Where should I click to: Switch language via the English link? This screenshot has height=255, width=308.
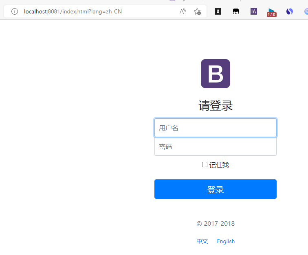(x=226, y=241)
